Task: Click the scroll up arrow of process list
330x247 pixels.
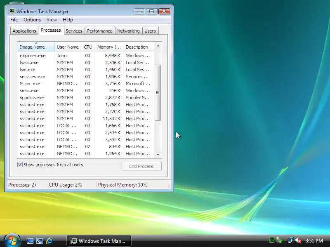Action: [x=158, y=46]
